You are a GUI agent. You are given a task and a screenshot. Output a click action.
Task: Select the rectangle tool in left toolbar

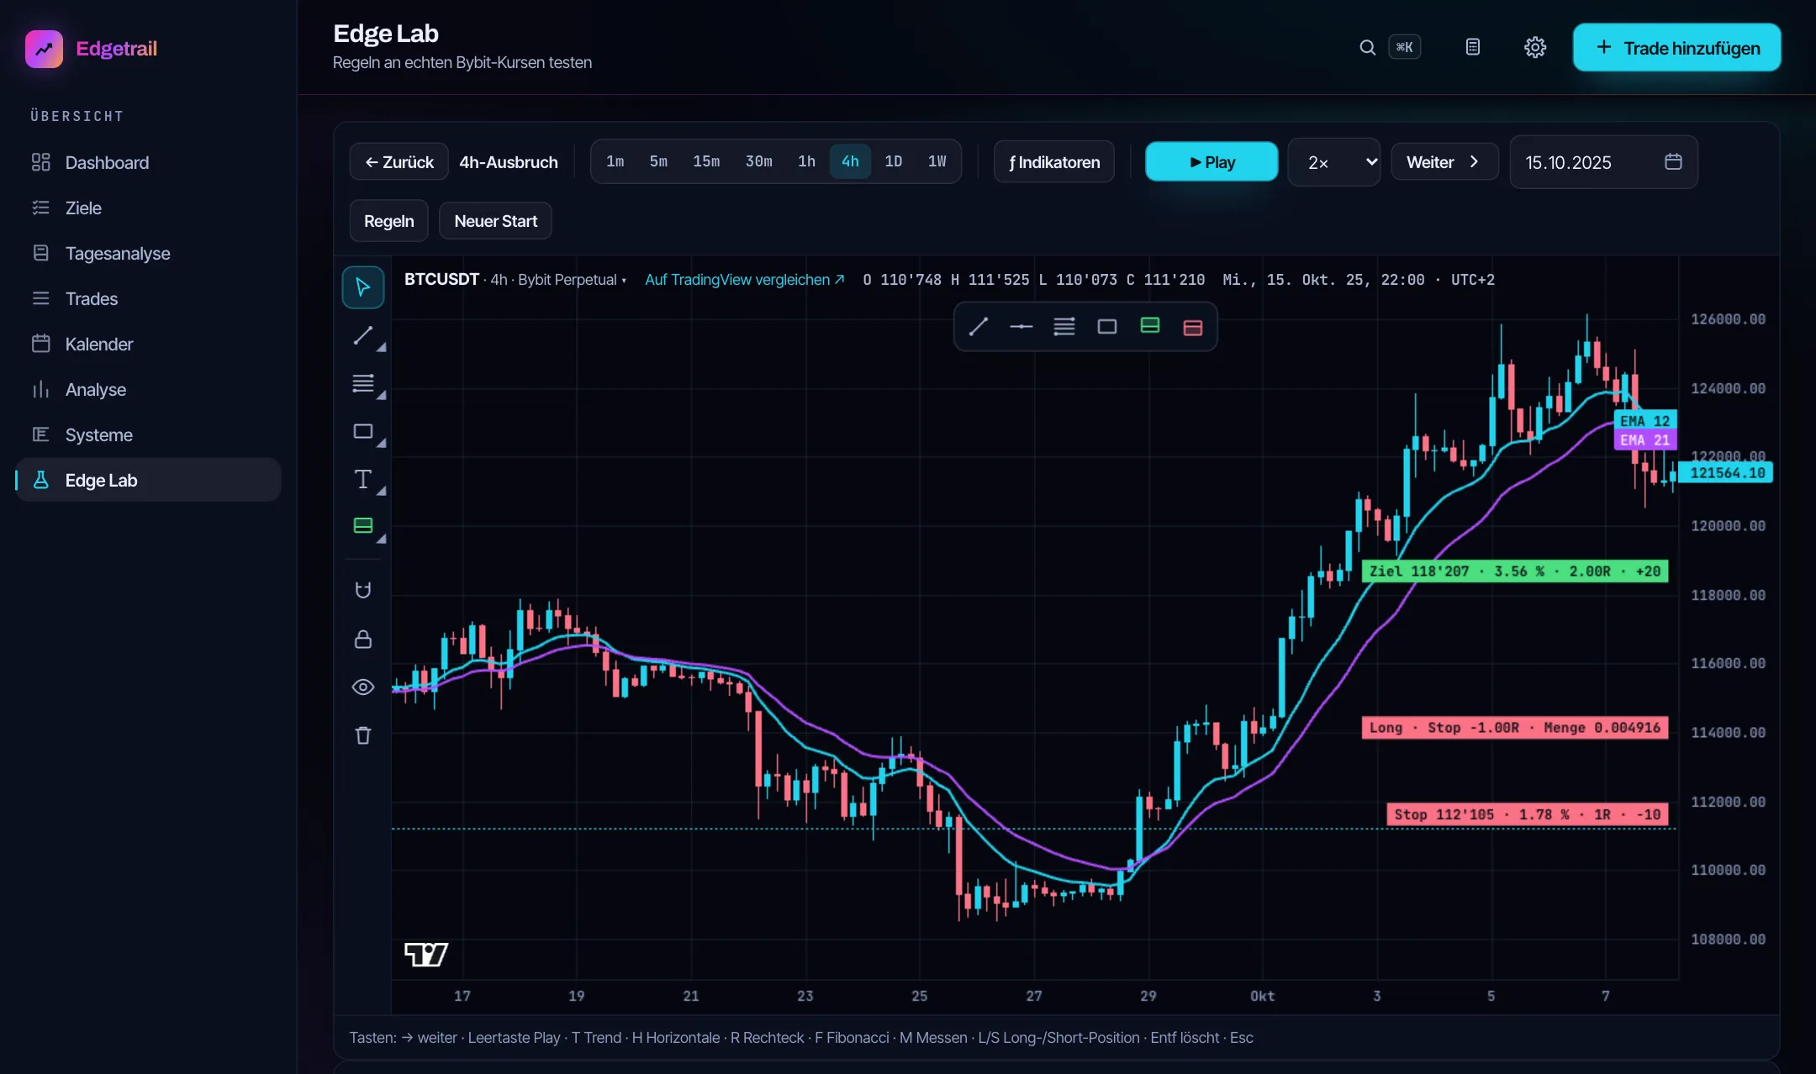tap(363, 431)
